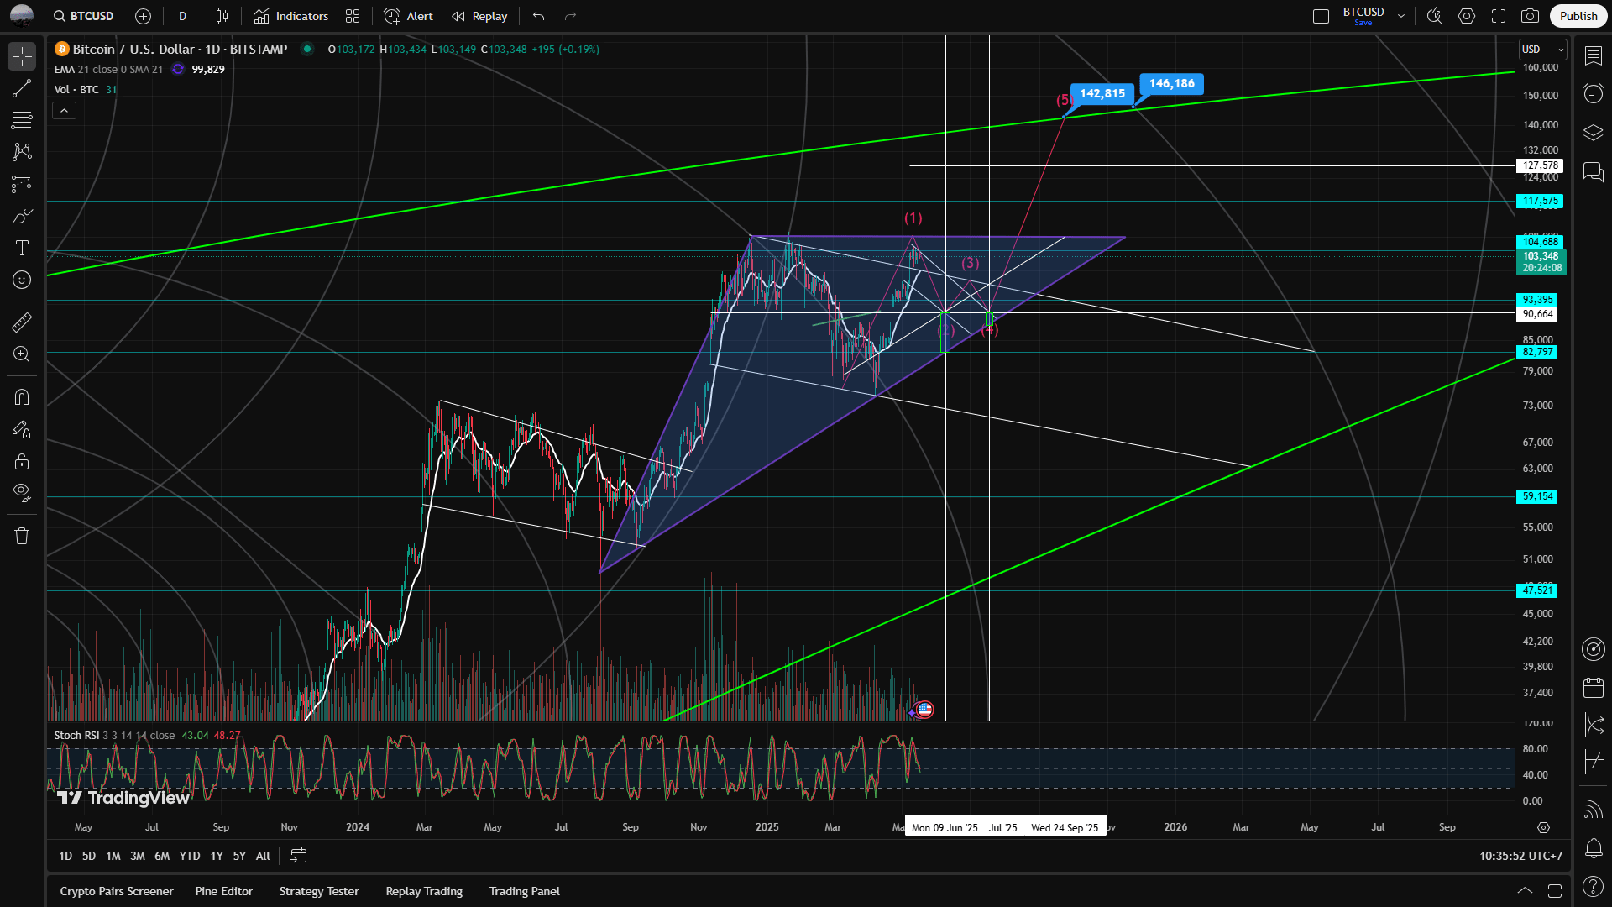The height and width of the screenshot is (907, 1612).
Task: Open the Trading Panel tab
Action: click(525, 891)
